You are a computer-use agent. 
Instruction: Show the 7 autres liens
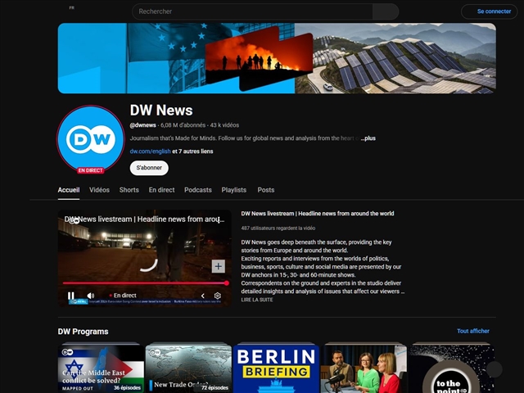192,151
